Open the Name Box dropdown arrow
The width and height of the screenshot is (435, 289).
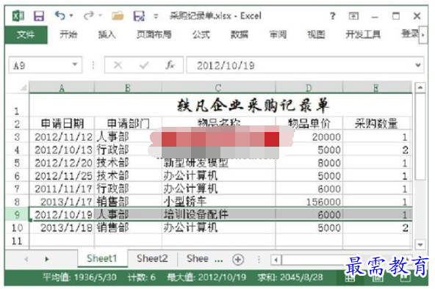[75, 65]
